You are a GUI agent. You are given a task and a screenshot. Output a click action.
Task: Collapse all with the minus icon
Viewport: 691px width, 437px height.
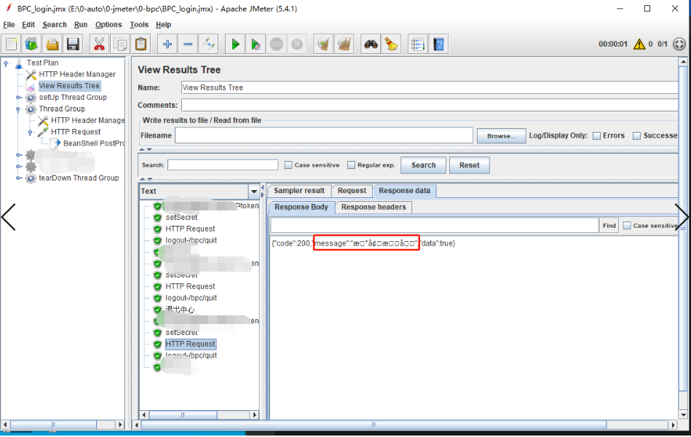pyautogui.click(x=188, y=44)
